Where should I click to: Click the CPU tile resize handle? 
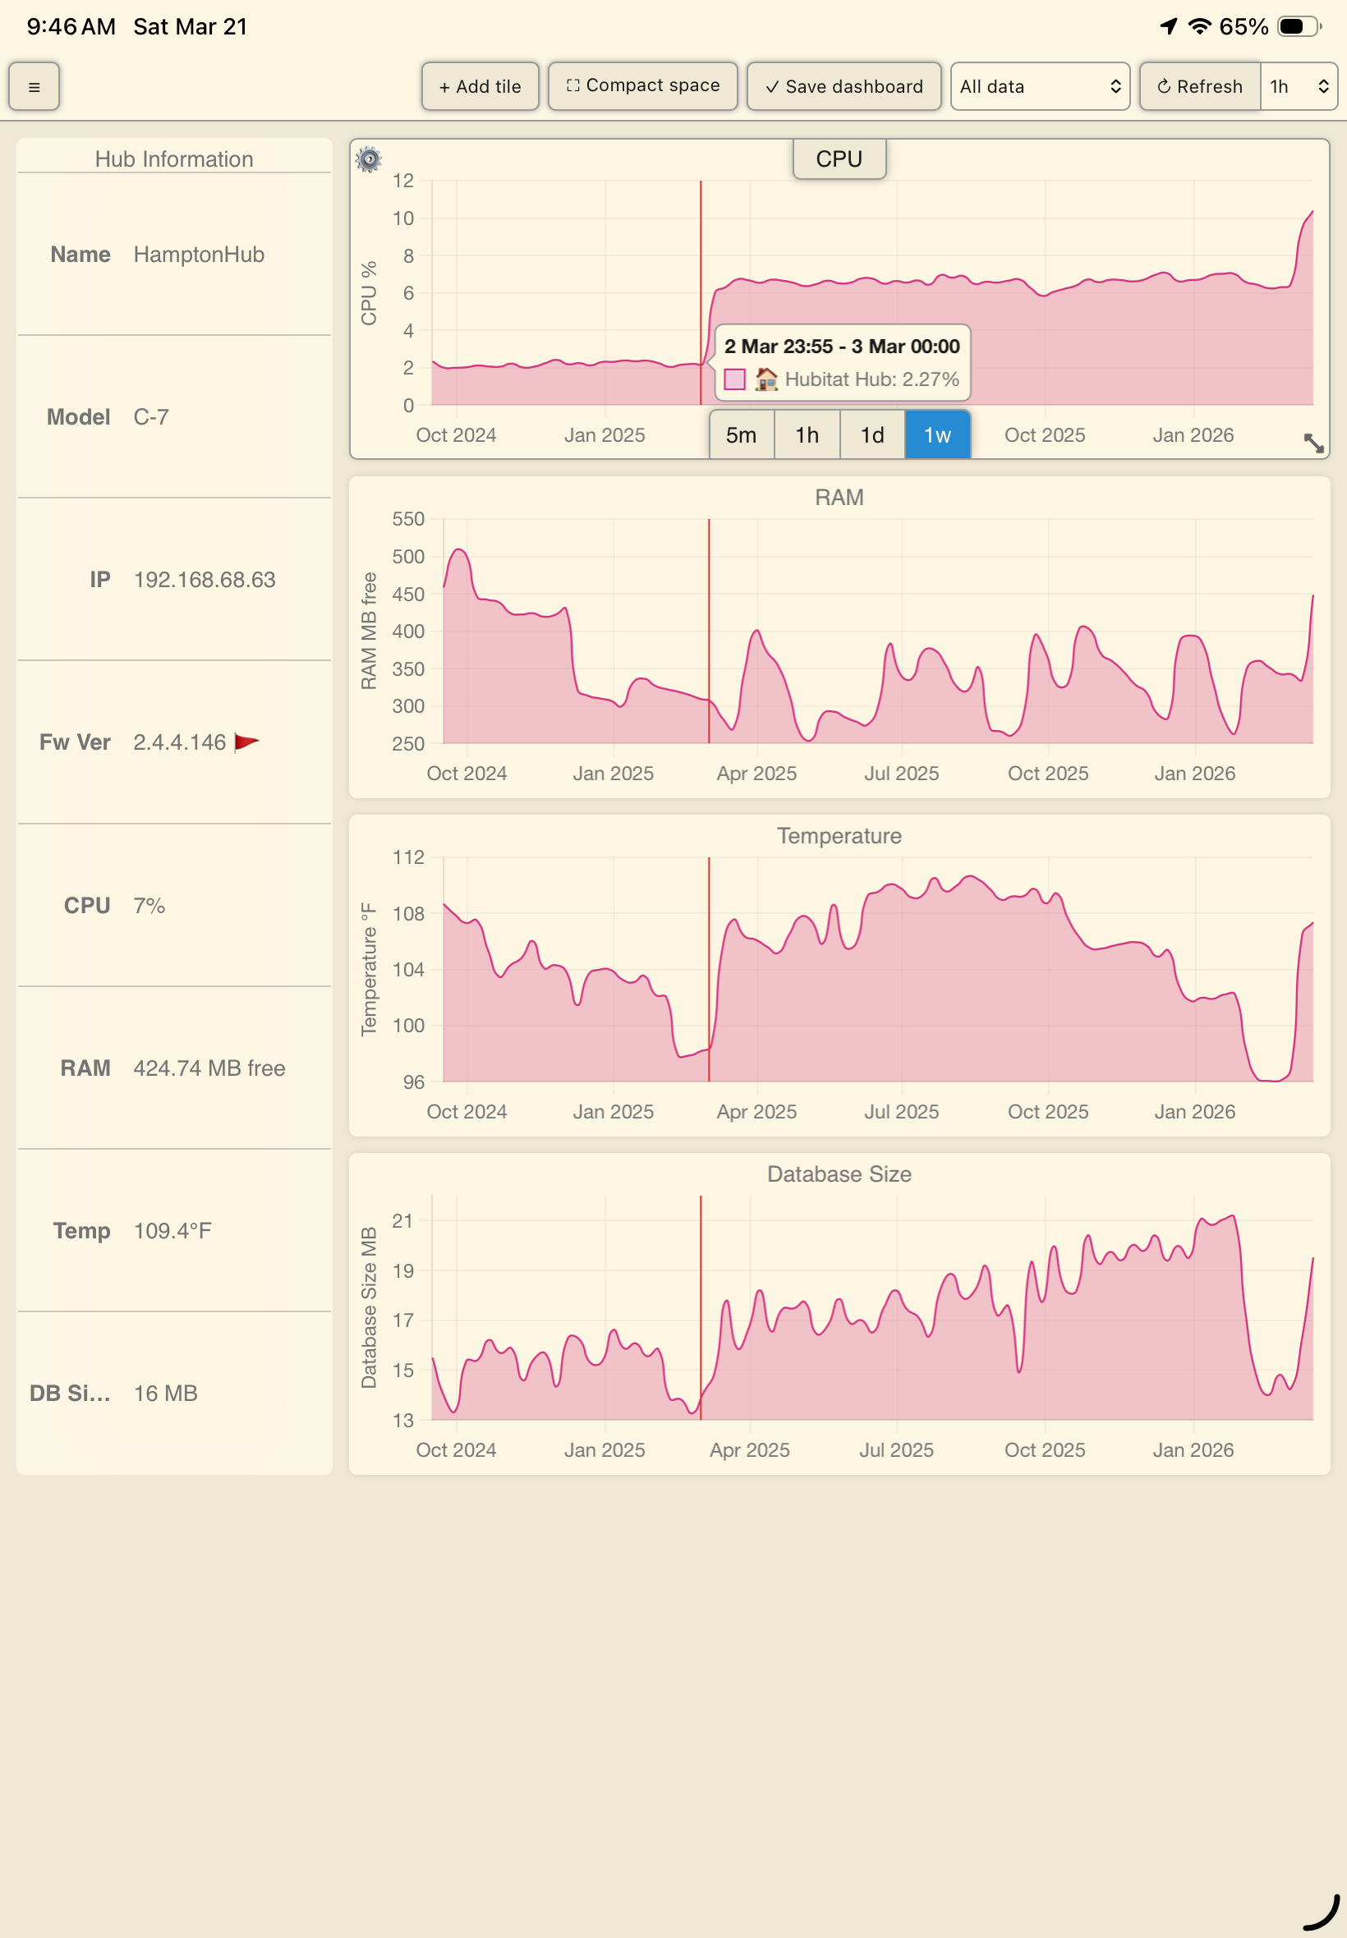pos(1313,443)
